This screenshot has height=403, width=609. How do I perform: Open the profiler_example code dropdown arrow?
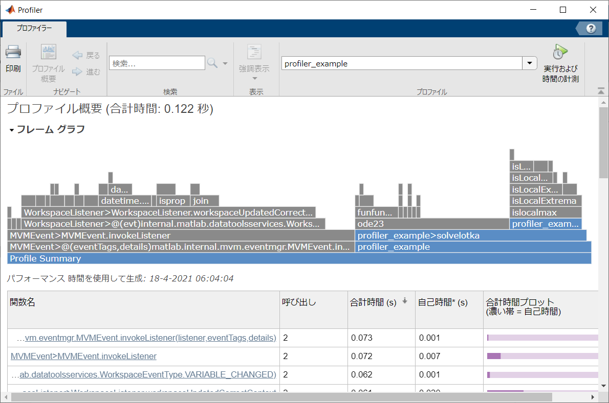coord(529,63)
